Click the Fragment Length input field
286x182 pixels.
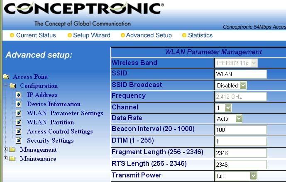point(241,153)
